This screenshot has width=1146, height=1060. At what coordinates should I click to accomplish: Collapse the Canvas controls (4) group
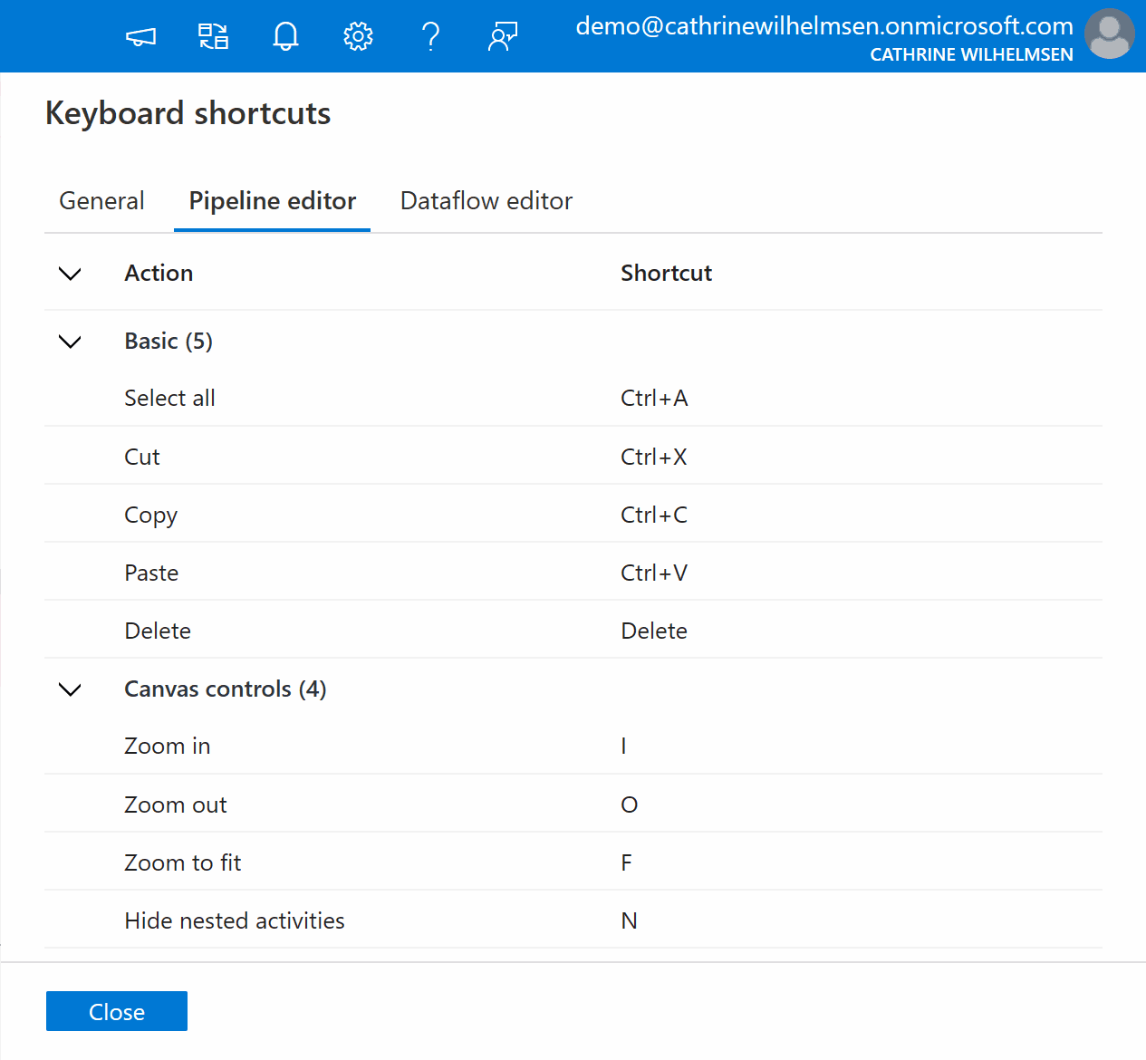[x=70, y=689]
